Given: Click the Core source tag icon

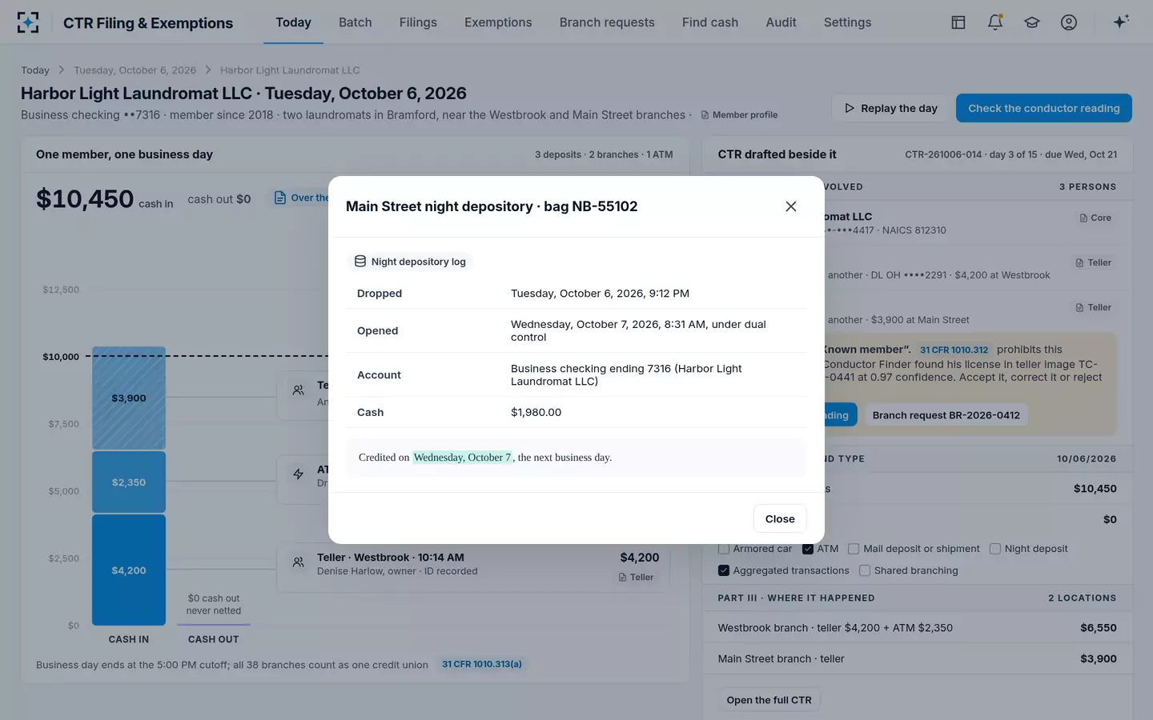Looking at the screenshot, I should click(1083, 218).
